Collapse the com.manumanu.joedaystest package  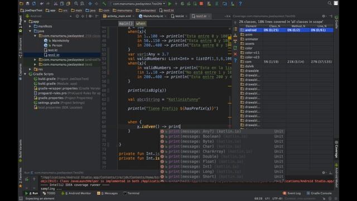35,36
